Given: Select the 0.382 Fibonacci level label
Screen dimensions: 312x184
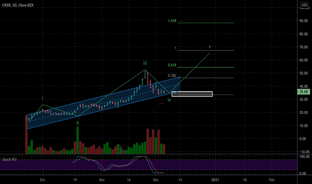Looking at the screenshot, I should click(172, 76).
